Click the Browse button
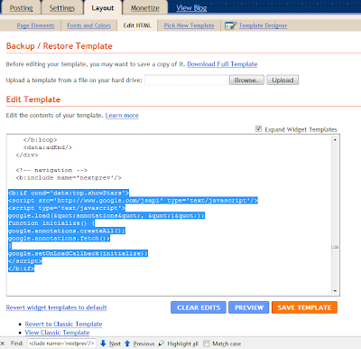The height and width of the screenshot is (349, 361). pyautogui.click(x=246, y=80)
